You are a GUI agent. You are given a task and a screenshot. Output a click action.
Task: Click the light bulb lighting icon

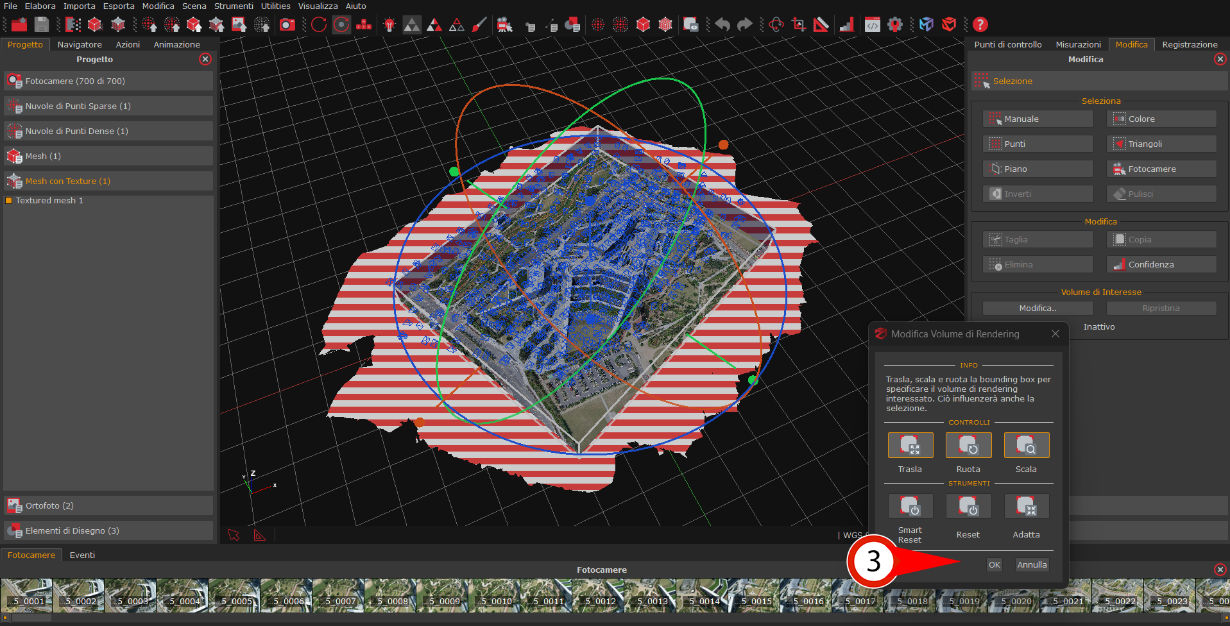(389, 24)
